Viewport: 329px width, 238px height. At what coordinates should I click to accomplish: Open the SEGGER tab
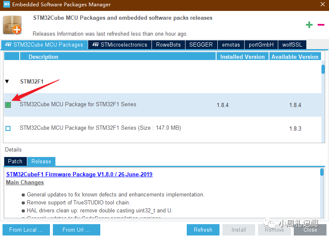[201, 44]
